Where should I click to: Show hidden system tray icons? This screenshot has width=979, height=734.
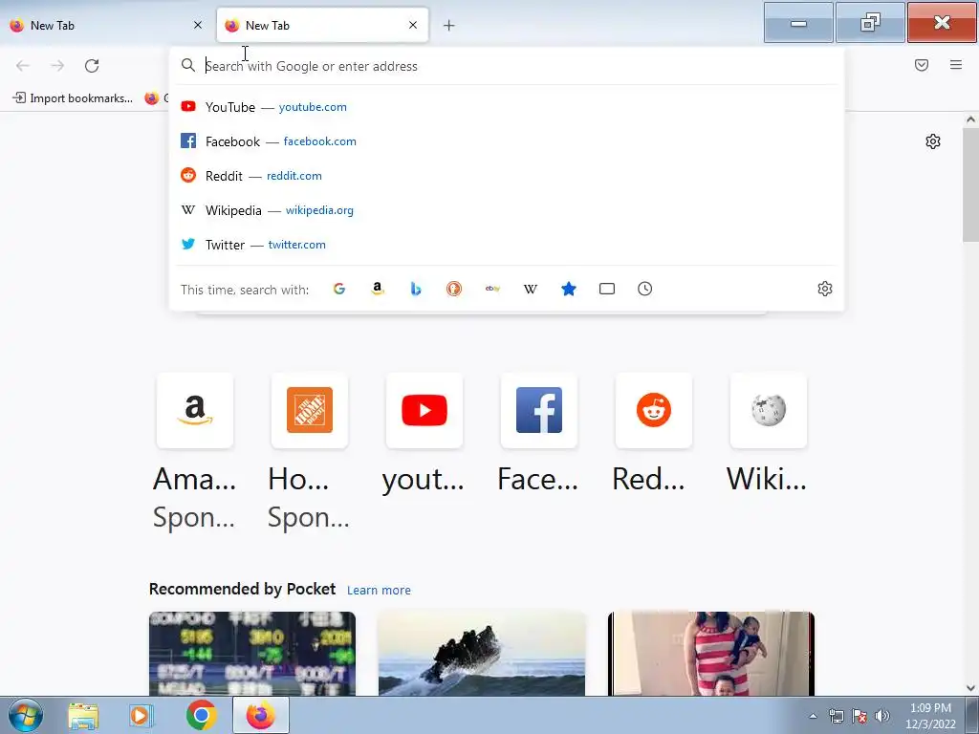point(813,717)
